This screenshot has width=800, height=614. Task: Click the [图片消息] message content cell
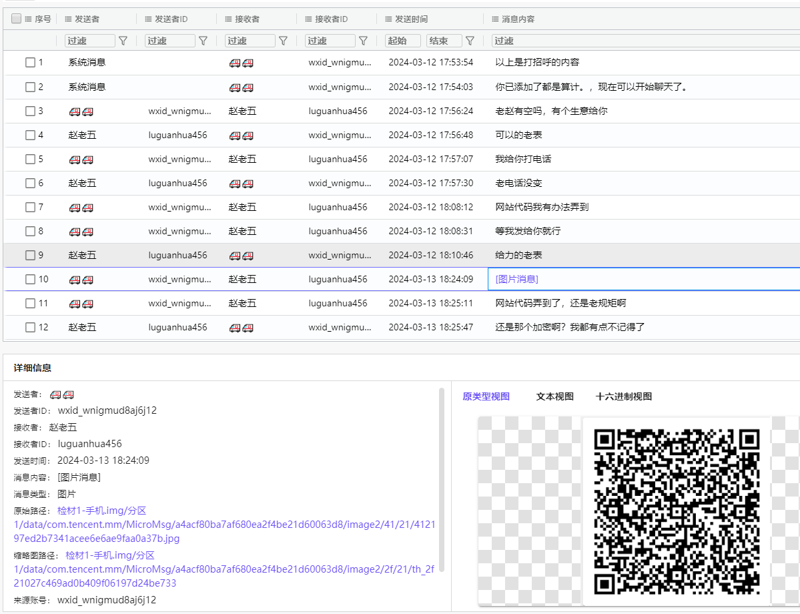coord(516,279)
